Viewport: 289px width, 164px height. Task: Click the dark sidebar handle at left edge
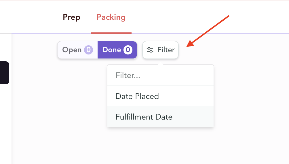click(x=4, y=73)
